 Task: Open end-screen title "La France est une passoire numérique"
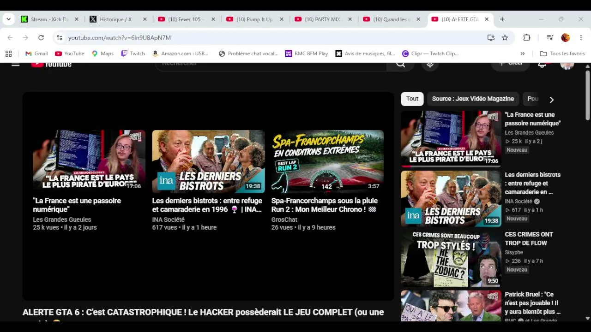coord(77,205)
